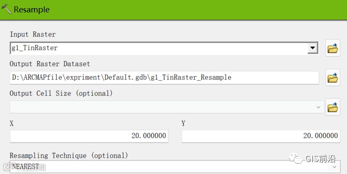This screenshot has height=174, width=347.
Task: Open folder browser for Output Raster Dataset
Action: pyautogui.click(x=332, y=77)
